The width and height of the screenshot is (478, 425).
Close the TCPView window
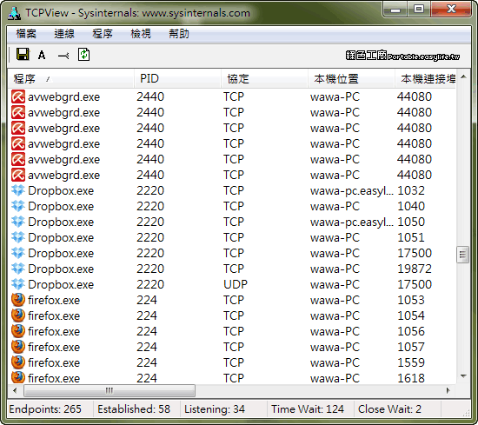[451, 10]
